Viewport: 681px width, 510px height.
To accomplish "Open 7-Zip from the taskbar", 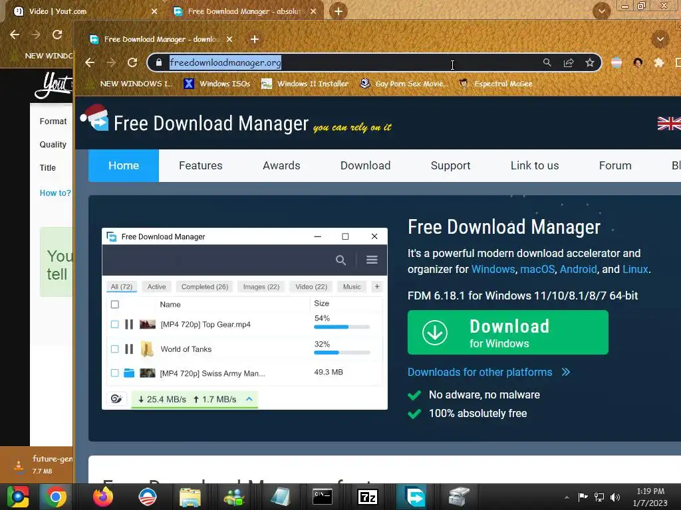I will pyautogui.click(x=368, y=497).
